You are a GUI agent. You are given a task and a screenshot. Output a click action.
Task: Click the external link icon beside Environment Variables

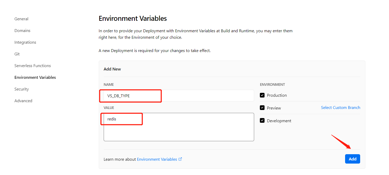[180, 159]
